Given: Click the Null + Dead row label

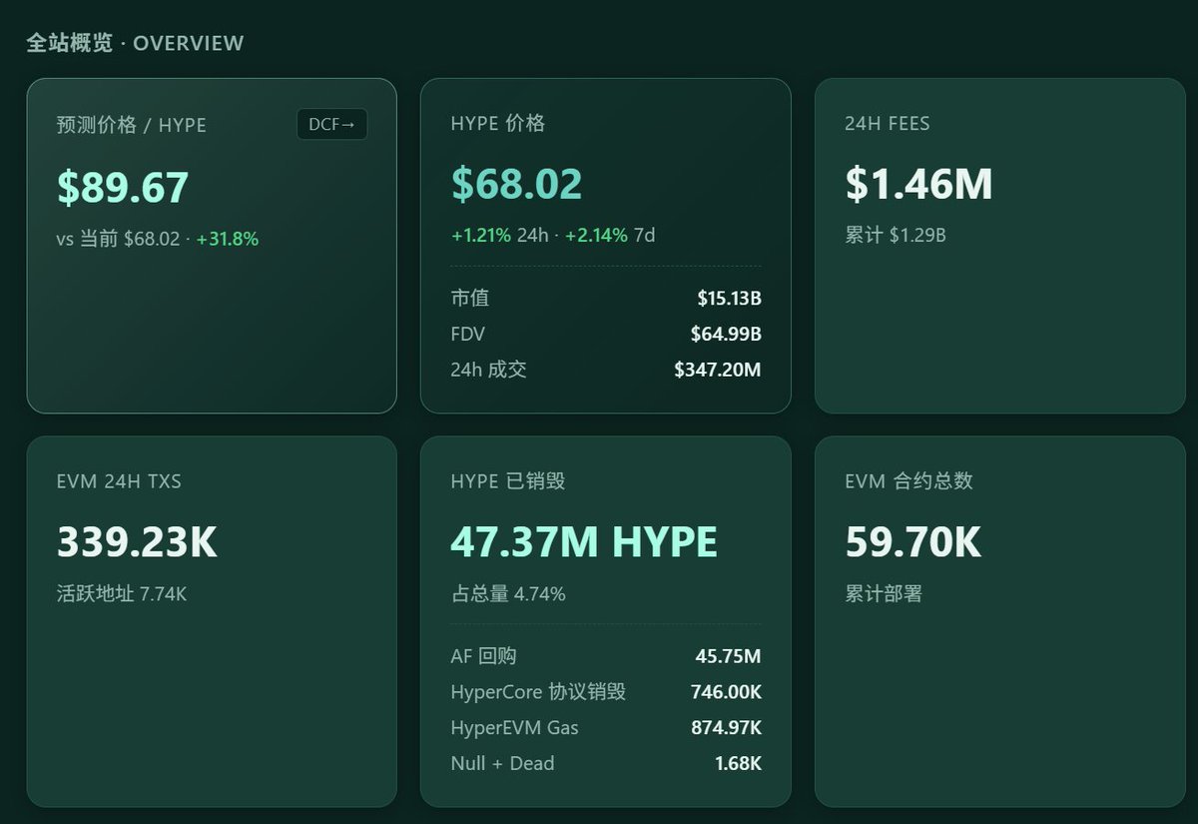Looking at the screenshot, I should click(502, 763).
